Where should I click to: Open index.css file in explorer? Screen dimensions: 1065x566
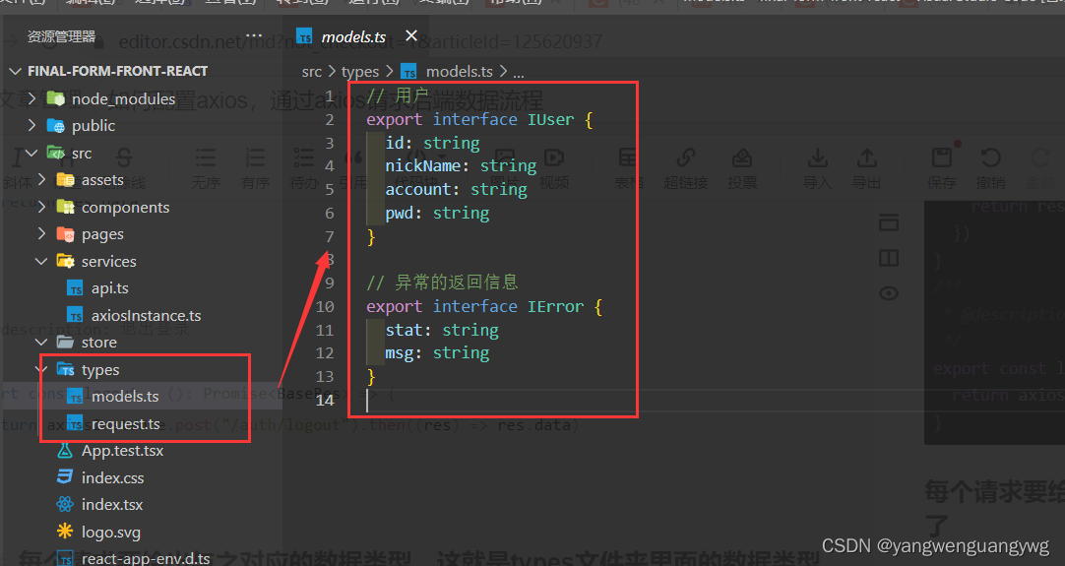[x=113, y=477]
